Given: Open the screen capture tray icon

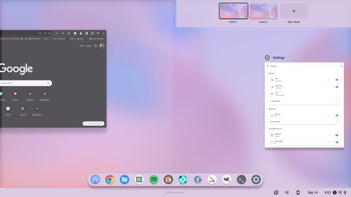Looking at the screenshot, I should (x=276, y=192).
